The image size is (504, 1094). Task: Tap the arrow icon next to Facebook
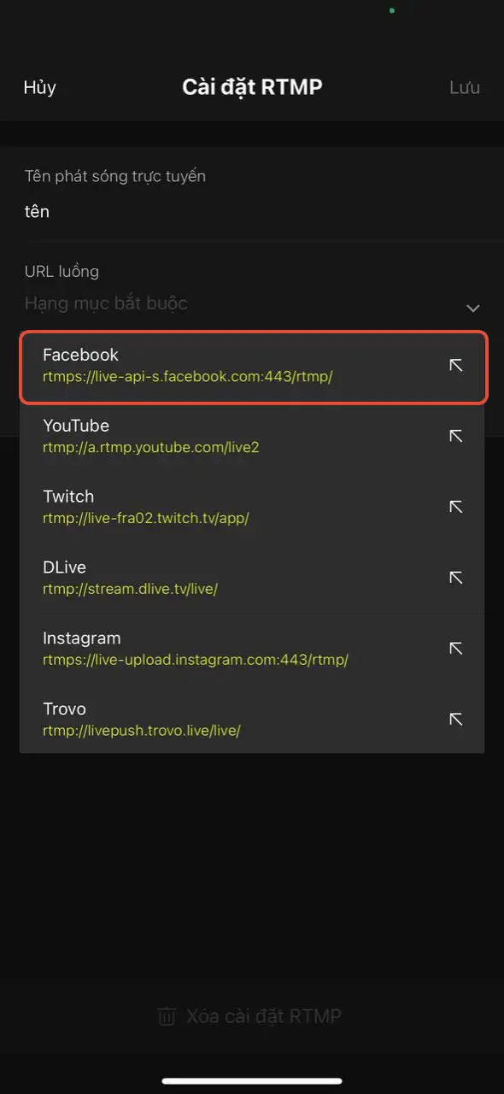click(x=456, y=366)
